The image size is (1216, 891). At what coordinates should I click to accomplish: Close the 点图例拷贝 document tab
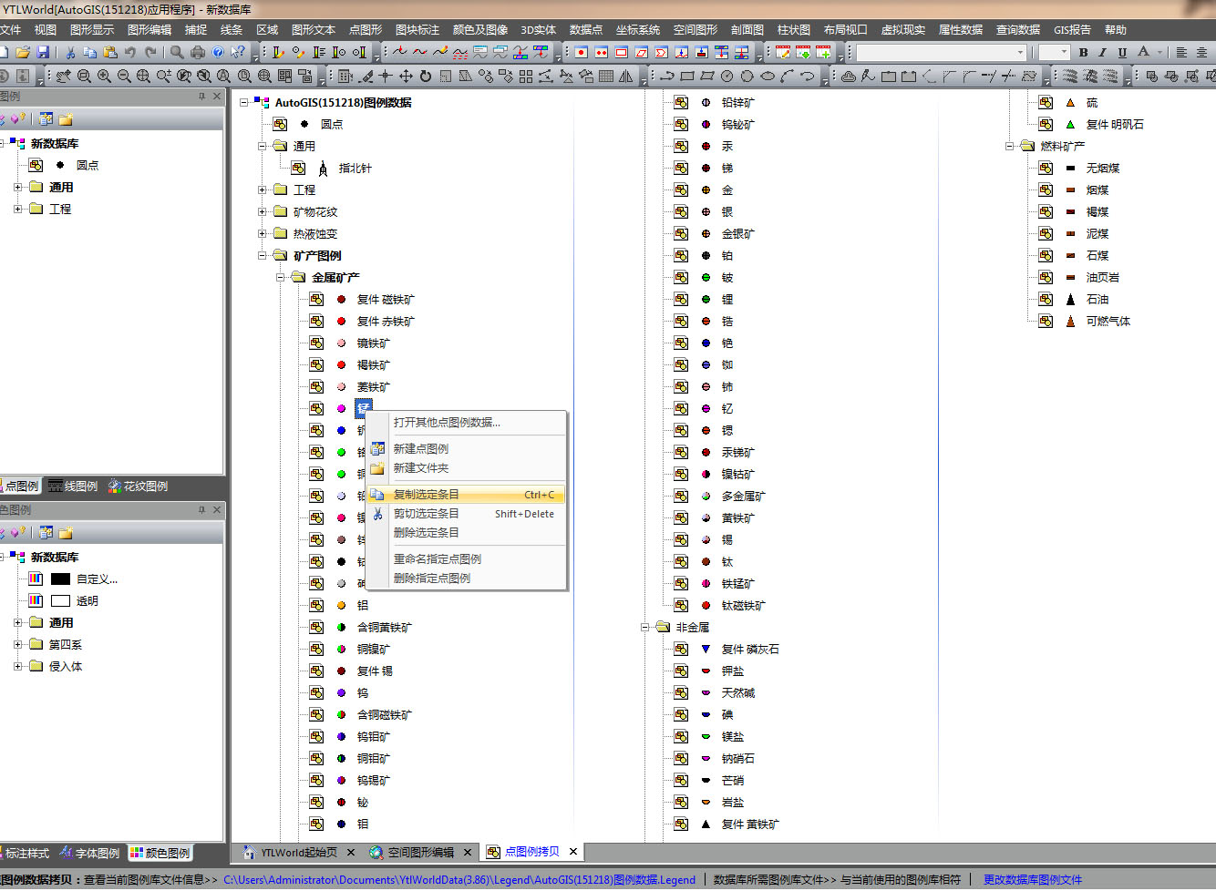(x=573, y=852)
